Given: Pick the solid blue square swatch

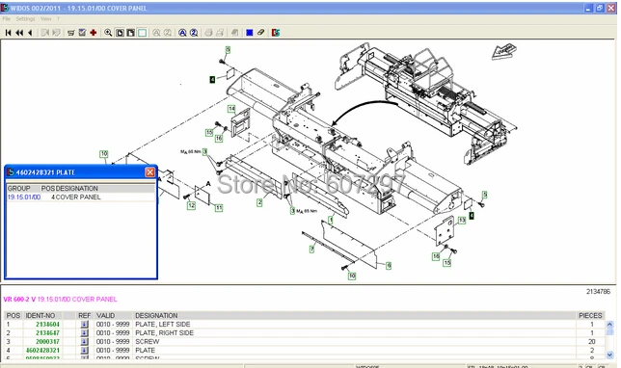Looking at the screenshot, I should tap(250, 33).
